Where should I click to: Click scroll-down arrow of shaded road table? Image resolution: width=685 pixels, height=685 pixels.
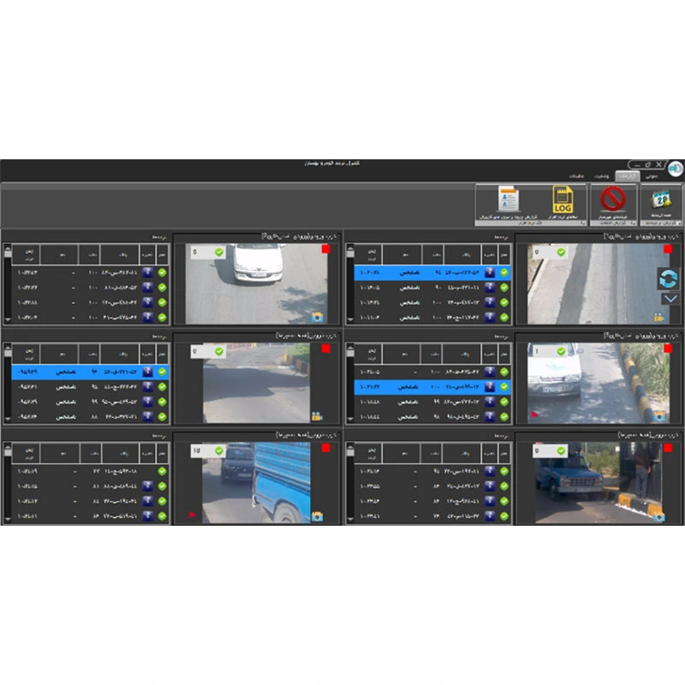[x=8, y=420]
